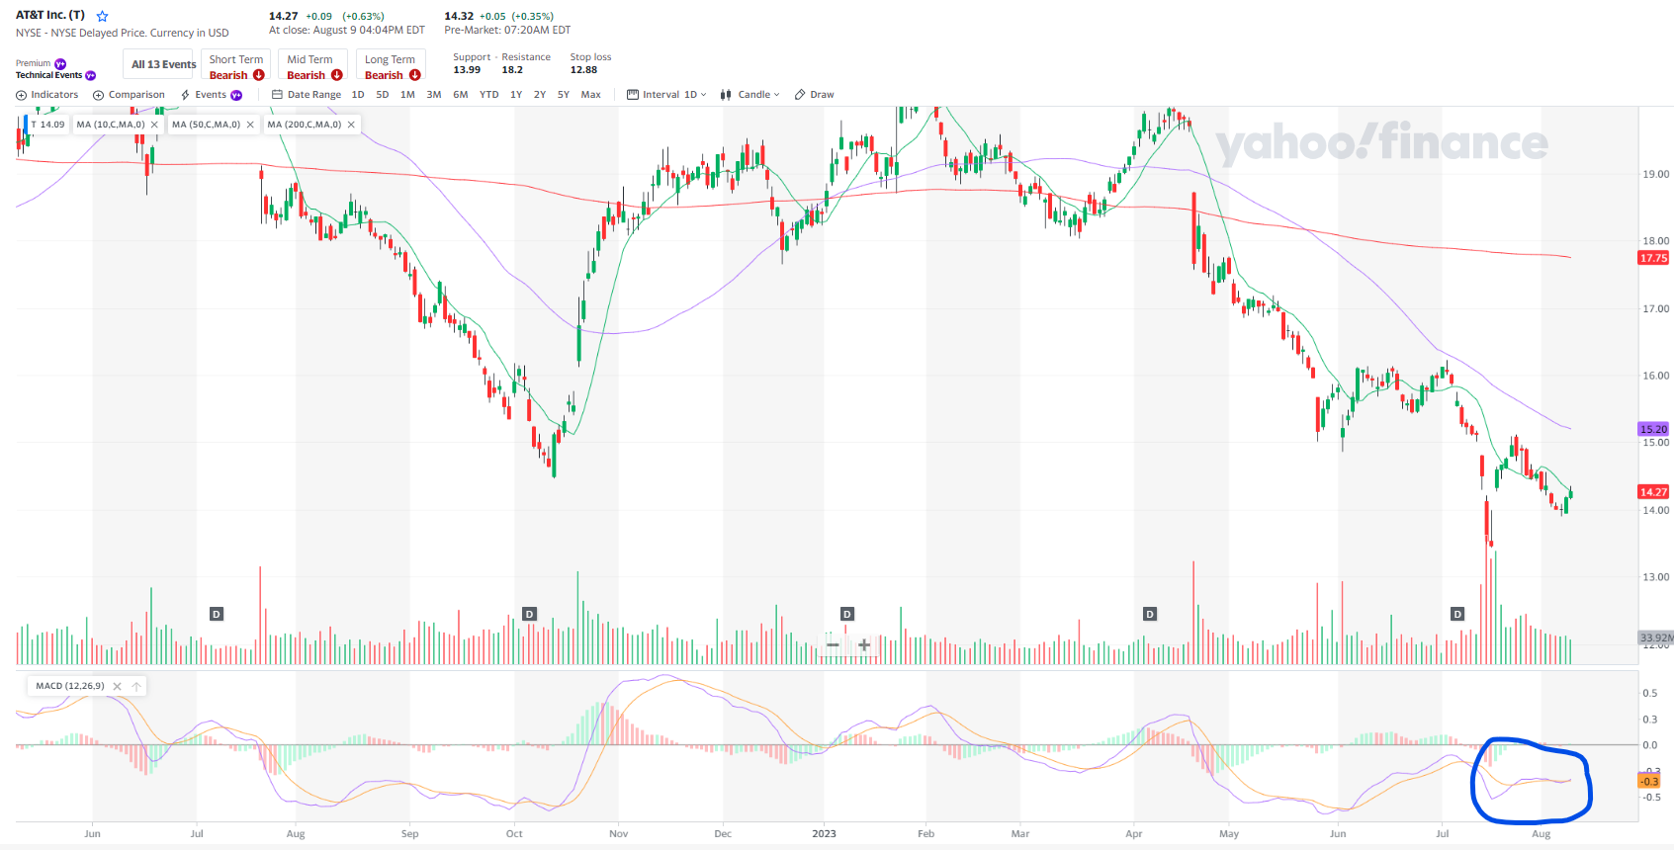Click the dividend marker near July 2023
The width and height of the screenshot is (1674, 850).
pos(1457,614)
